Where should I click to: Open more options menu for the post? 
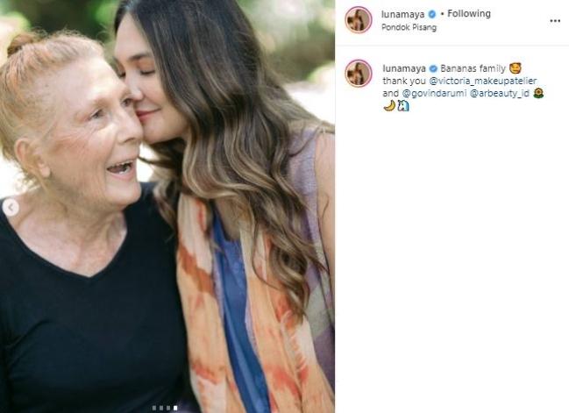pyautogui.click(x=554, y=20)
